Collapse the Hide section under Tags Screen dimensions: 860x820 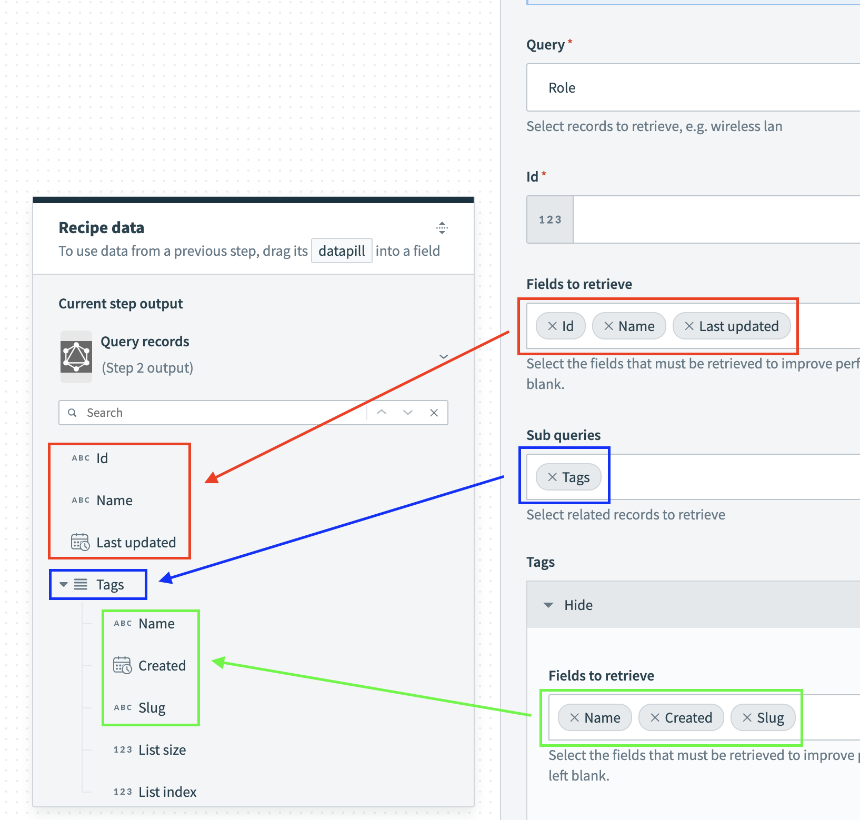tap(549, 605)
